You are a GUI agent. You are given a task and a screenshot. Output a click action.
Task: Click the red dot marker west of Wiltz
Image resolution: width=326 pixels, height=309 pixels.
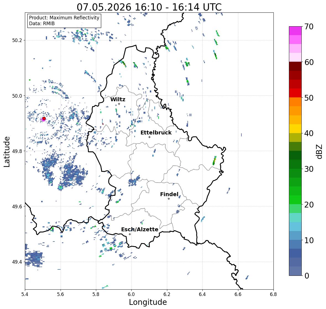click(44, 118)
